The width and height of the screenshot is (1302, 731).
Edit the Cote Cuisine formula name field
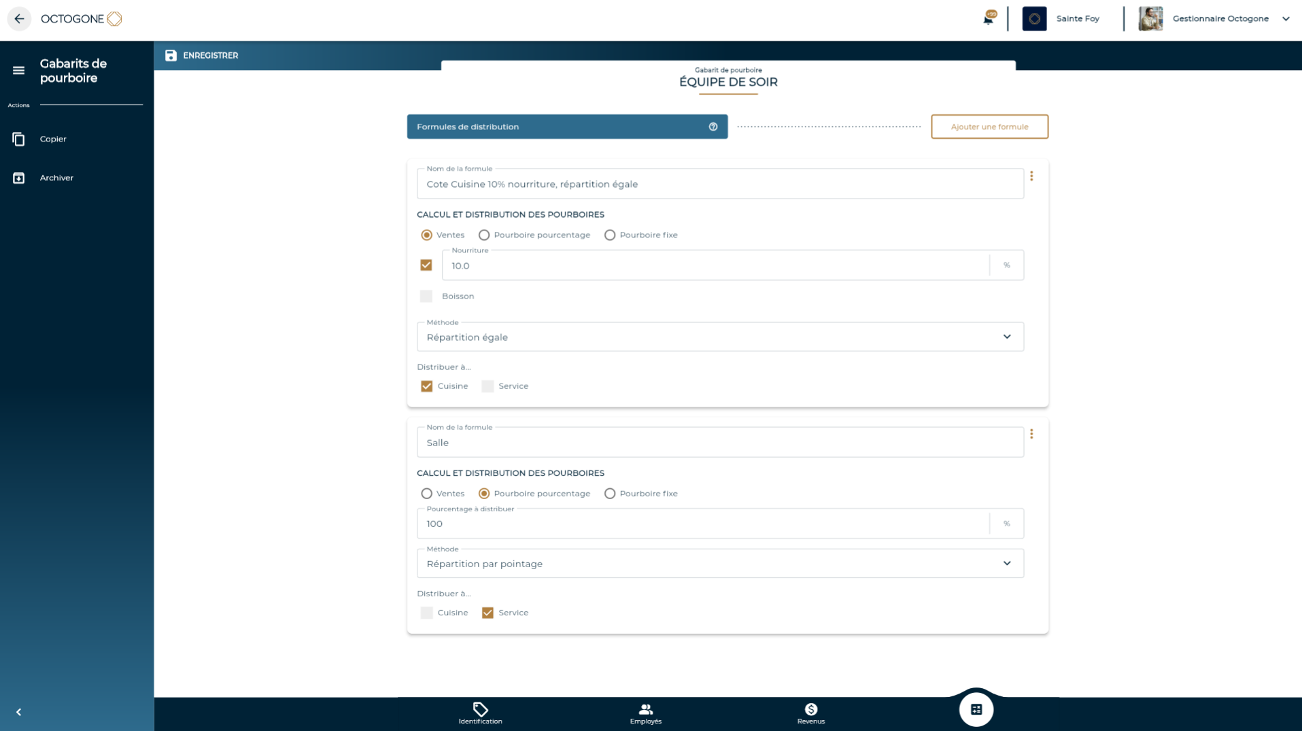click(x=720, y=184)
